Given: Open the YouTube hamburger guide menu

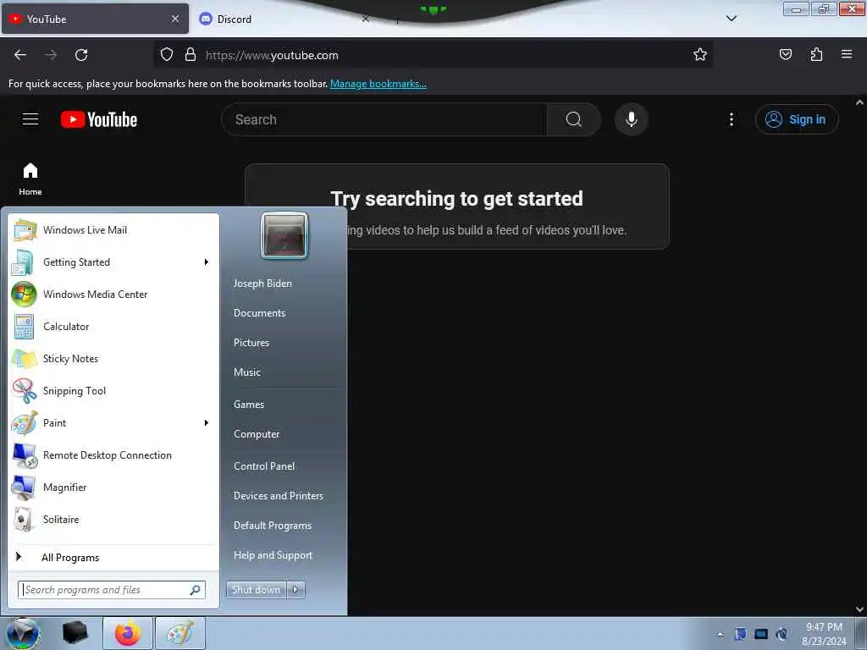Looking at the screenshot, I should pyautogui.click(x=30, y=118).
